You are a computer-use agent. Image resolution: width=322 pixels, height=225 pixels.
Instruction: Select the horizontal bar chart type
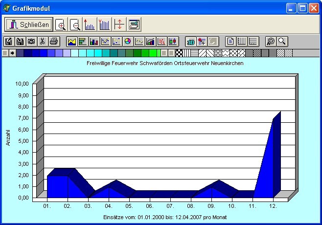(x=83, y=42)
